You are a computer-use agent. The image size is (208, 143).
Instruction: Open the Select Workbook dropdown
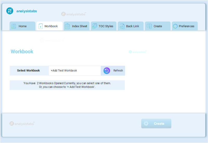click(75, 71)
